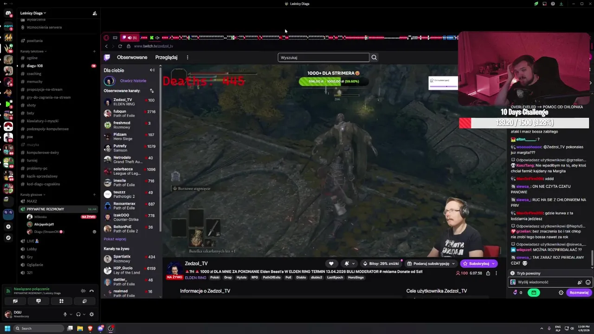Expand Leśnicy Diaga server menu
The image size is (594, 334).
coord(33,13)
